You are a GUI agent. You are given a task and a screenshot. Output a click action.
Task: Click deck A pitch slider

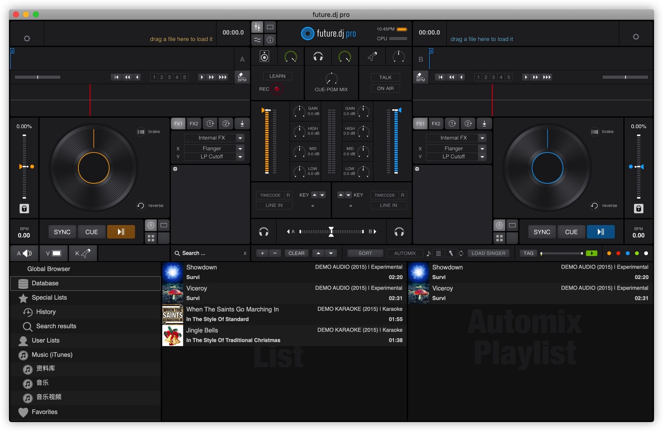tap(24, 167)
